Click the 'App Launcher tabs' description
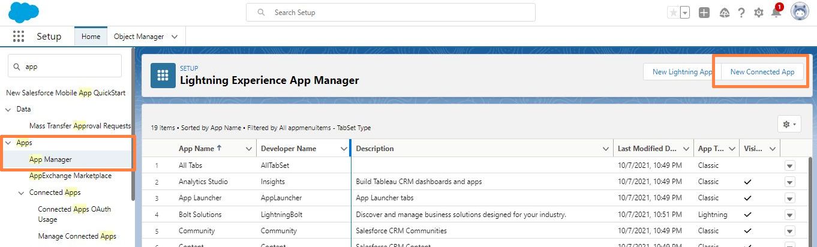Viewport: 817px width, 247px height. (x=385, y=198)
